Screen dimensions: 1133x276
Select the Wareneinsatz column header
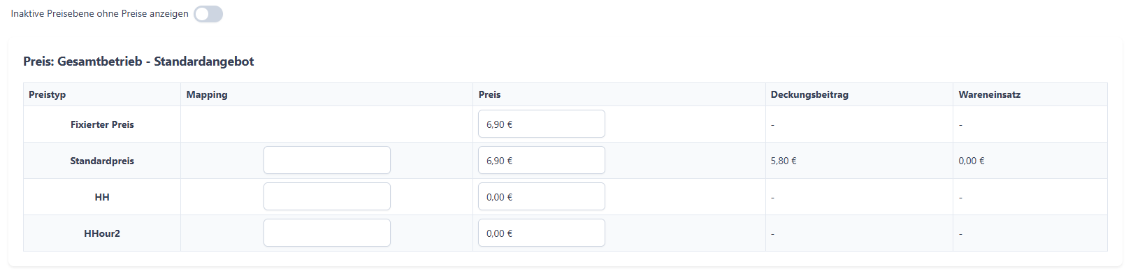point(990,94)
